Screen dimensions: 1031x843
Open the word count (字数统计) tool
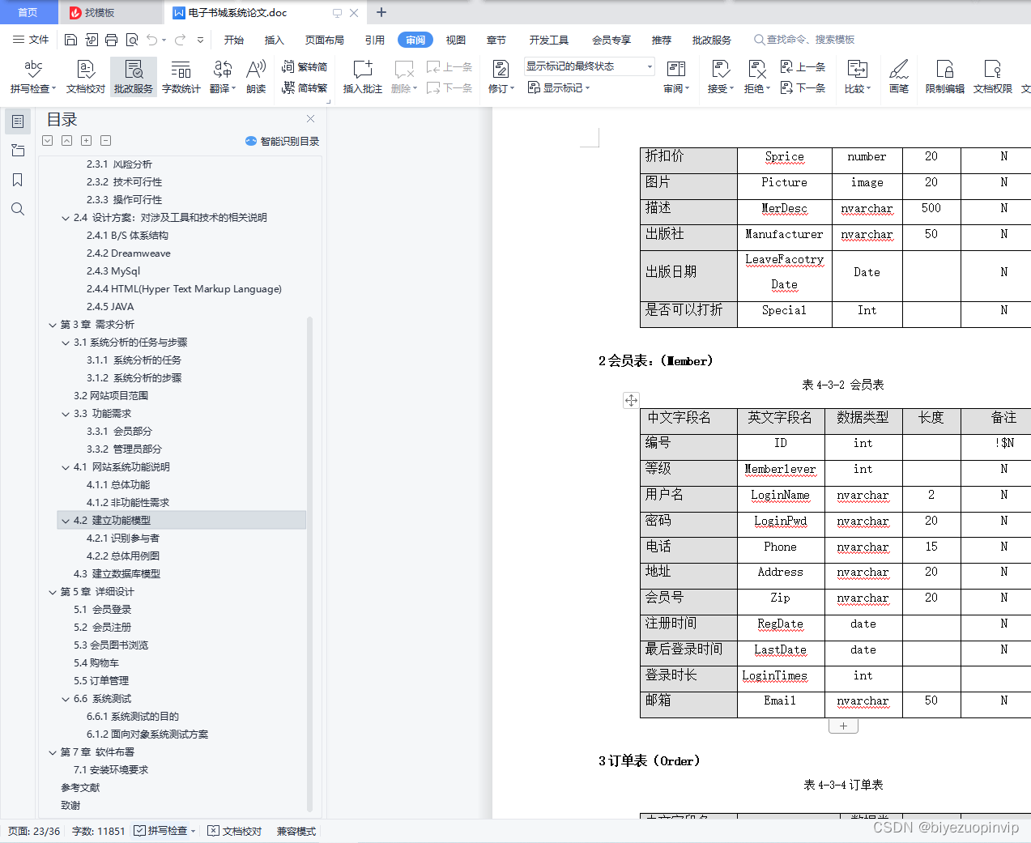[181, 77]
